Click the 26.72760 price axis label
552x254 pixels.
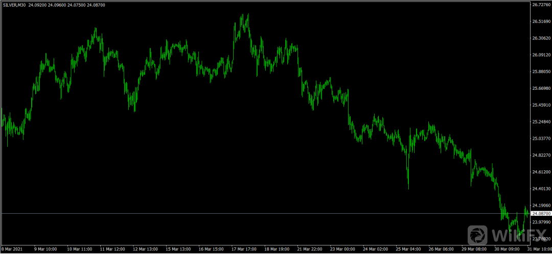point(541,5)
